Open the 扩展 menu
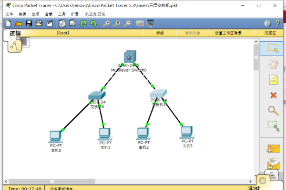 point(75,14)
